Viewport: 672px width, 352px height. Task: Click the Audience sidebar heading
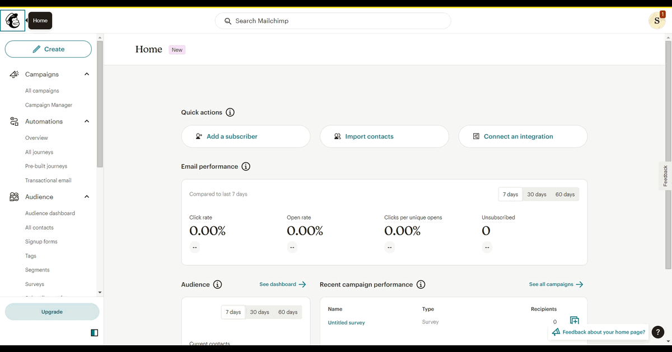[39, 197]
